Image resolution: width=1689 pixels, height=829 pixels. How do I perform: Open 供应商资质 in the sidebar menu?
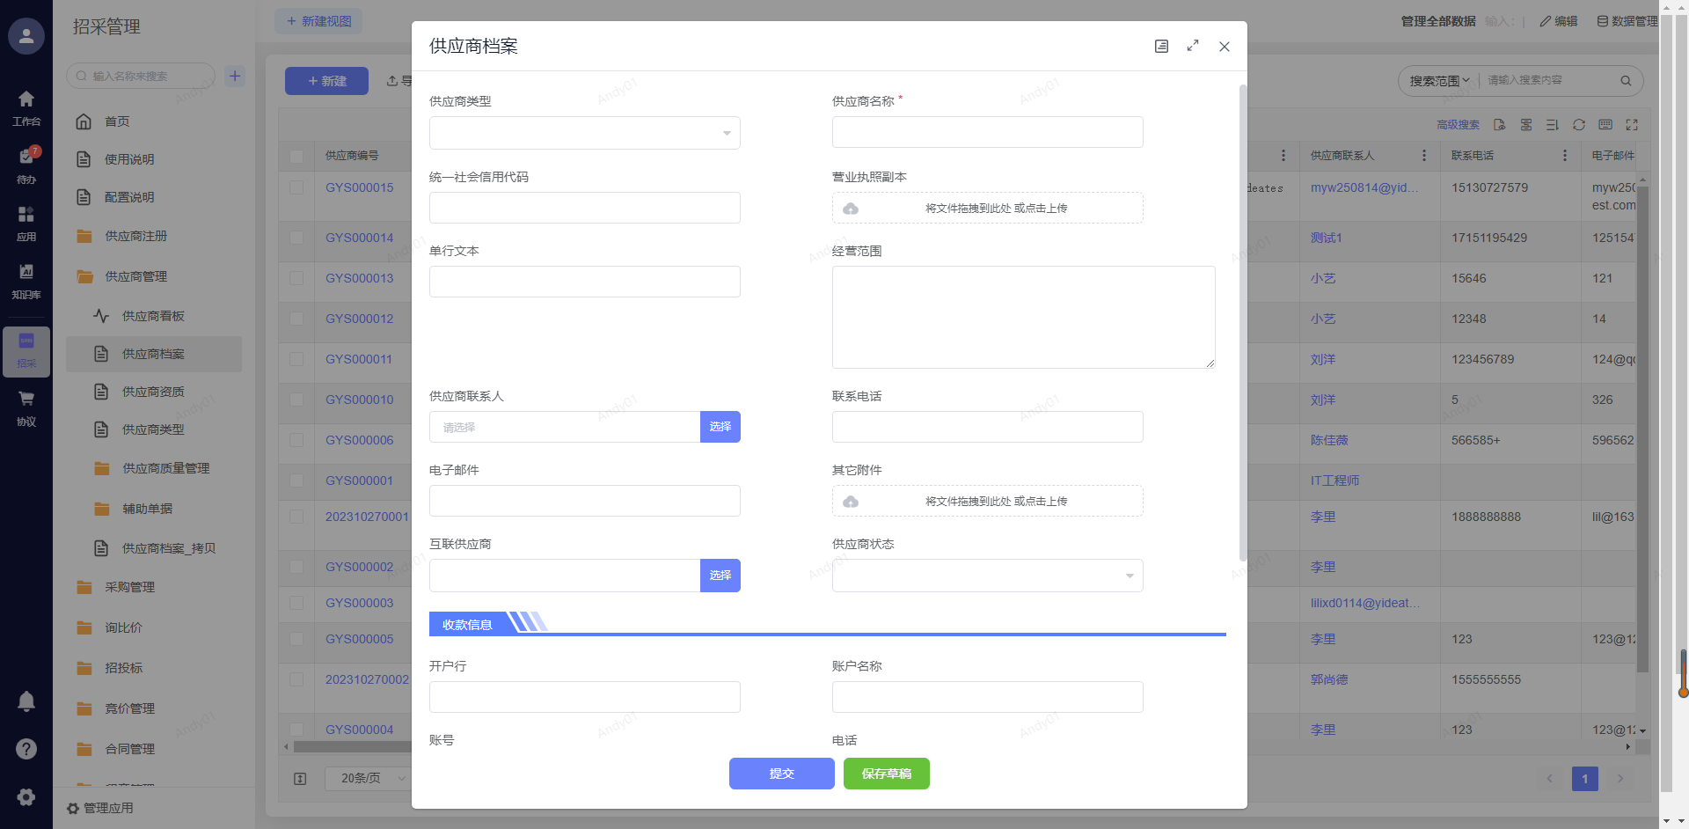pyautogui.click(x=153, y=392)
